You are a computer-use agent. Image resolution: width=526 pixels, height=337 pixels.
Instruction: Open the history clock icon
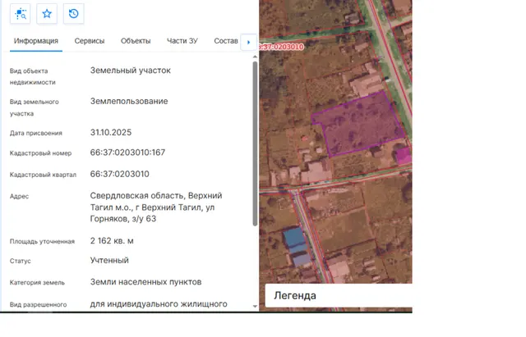[x=73, y=14]
